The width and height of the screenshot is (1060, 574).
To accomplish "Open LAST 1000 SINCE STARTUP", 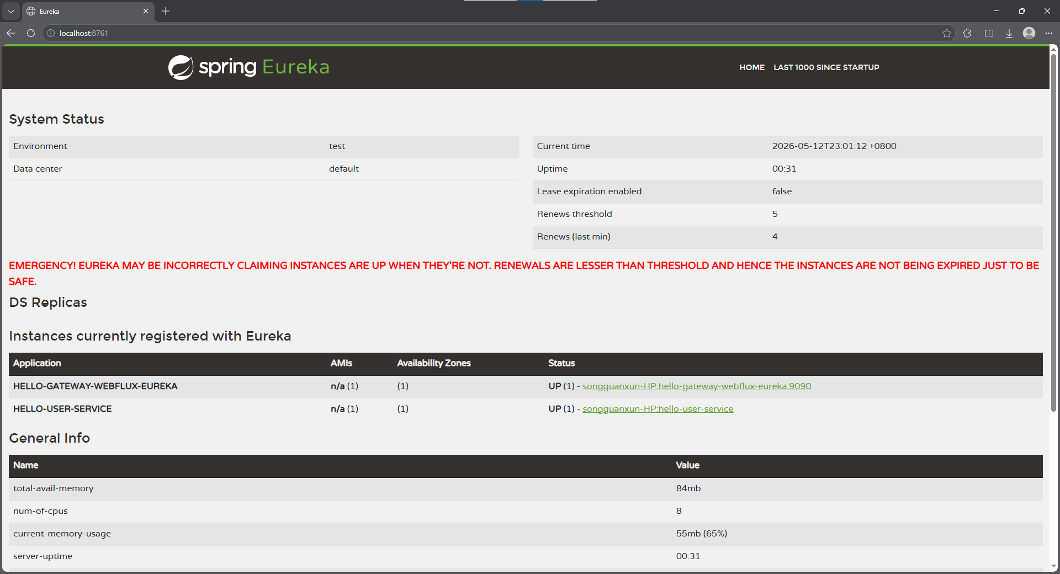I will coord(826,67).
